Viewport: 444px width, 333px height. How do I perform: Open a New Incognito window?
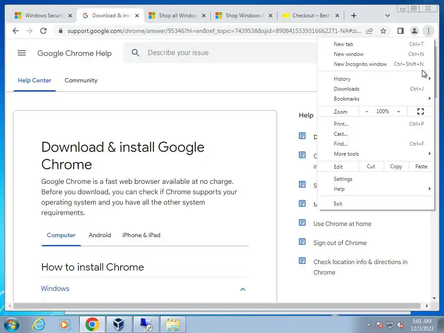[x=376, y=64]
